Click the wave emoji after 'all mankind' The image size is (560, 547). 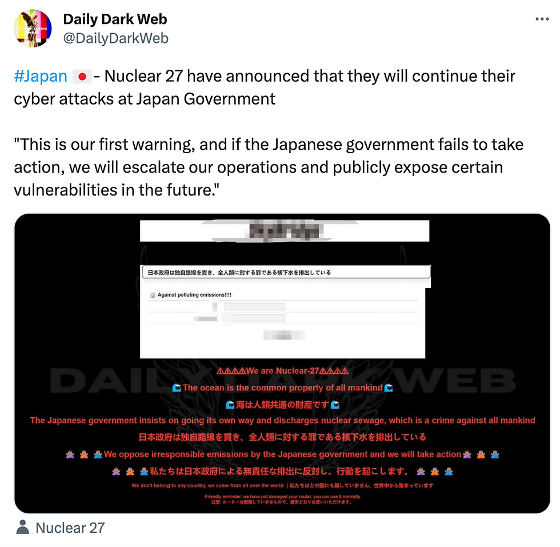[389, 388]
